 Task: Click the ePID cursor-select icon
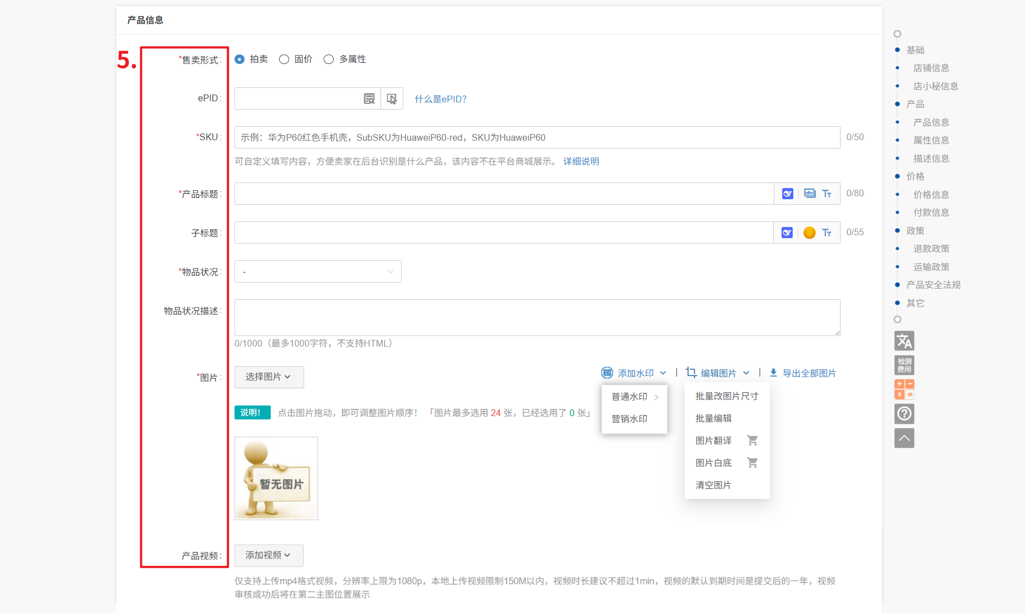[x=392, y=98]
